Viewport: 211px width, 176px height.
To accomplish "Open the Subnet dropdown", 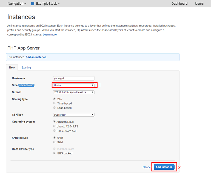I will 73,92.
